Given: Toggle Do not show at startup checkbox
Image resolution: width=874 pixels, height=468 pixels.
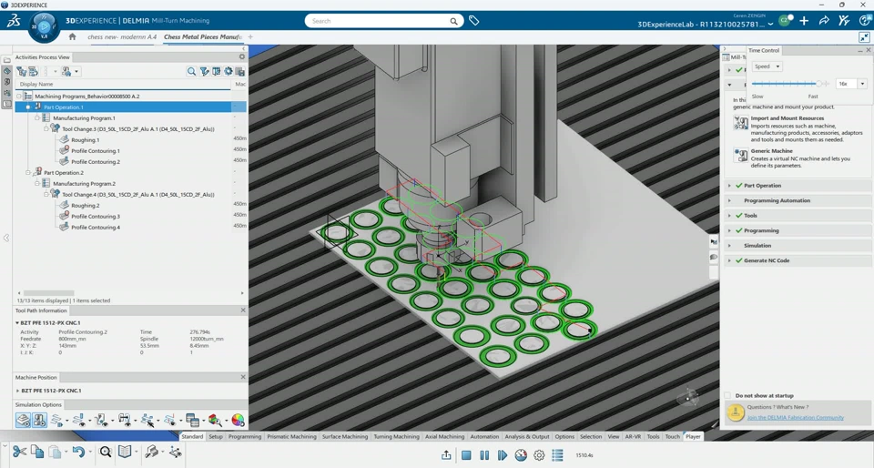Looking at the screenshot, I should (727, 395).
